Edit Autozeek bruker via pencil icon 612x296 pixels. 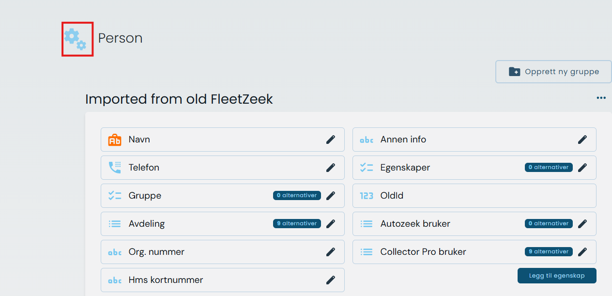(x=582, y=224)
